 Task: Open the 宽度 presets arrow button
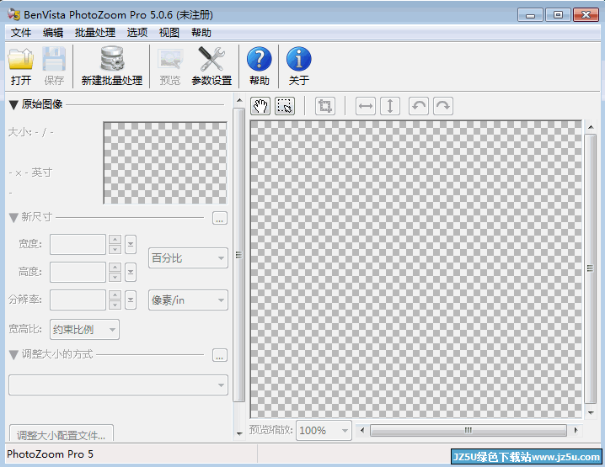coord(131,244)
